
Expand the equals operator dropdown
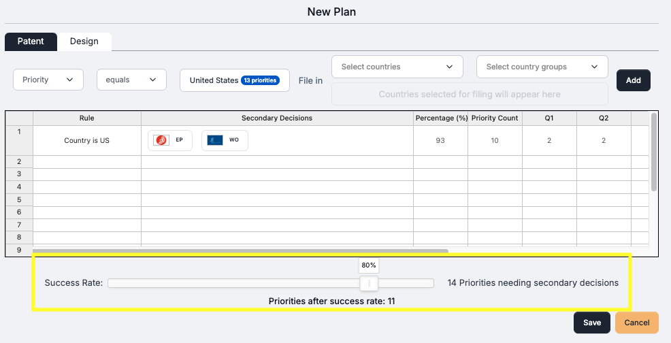point(131,80)
